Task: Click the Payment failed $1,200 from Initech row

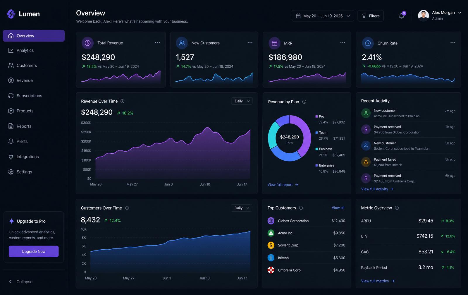Action: click(x=408, y=162)
